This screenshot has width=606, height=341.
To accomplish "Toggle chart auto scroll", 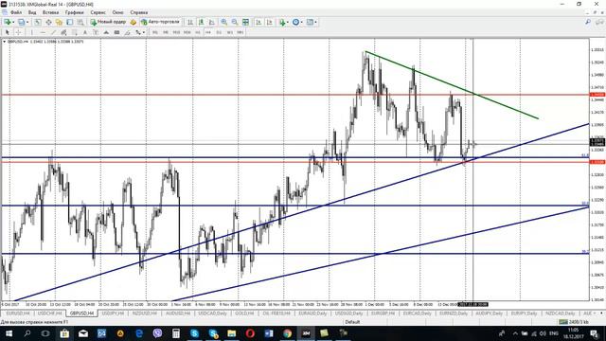I will pyautogui.click(x=258, y=22).
